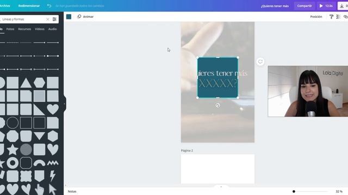This screenshot has height=195, width=348.
Task: Open the Notas panel
Action: tap(72, 191)
